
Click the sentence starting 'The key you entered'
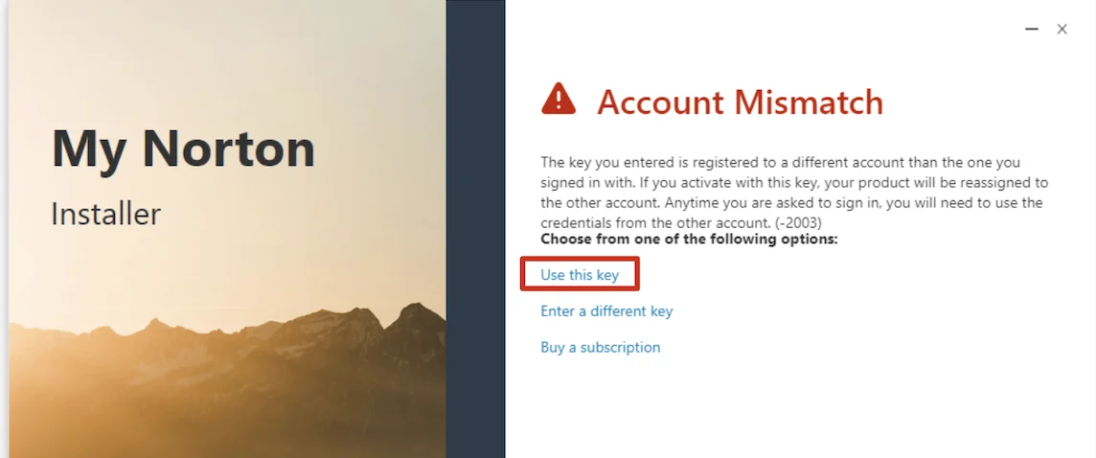click(x=671, y=163)
